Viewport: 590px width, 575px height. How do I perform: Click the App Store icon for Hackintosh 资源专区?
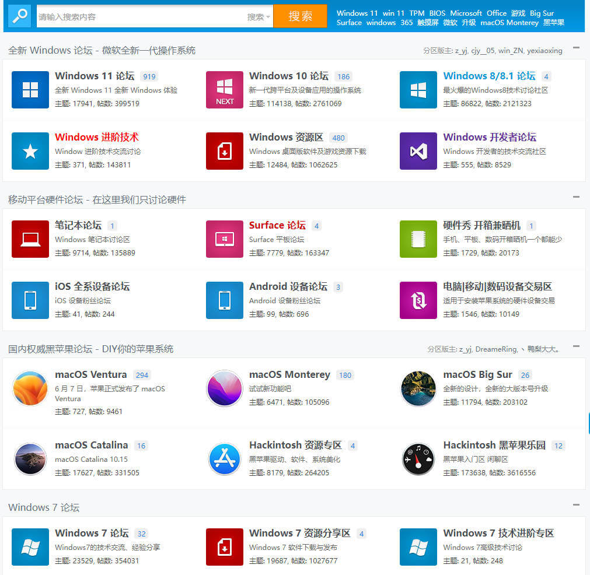pyautogui.click(x=224, y=459)
